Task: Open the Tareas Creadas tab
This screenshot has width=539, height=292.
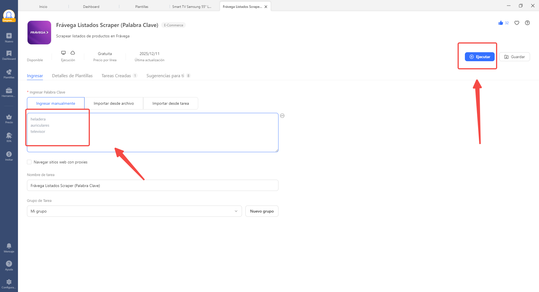Action: (116, 76)
